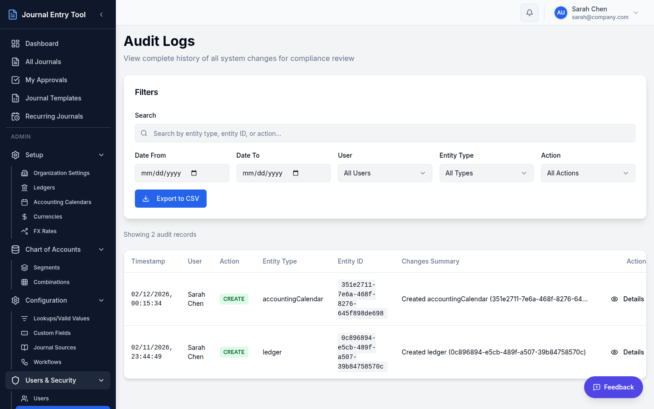Image resolution: width=654 pixels, height=409 pixels.
Task: Click the All Journals document icon
Action: point(15,62)
